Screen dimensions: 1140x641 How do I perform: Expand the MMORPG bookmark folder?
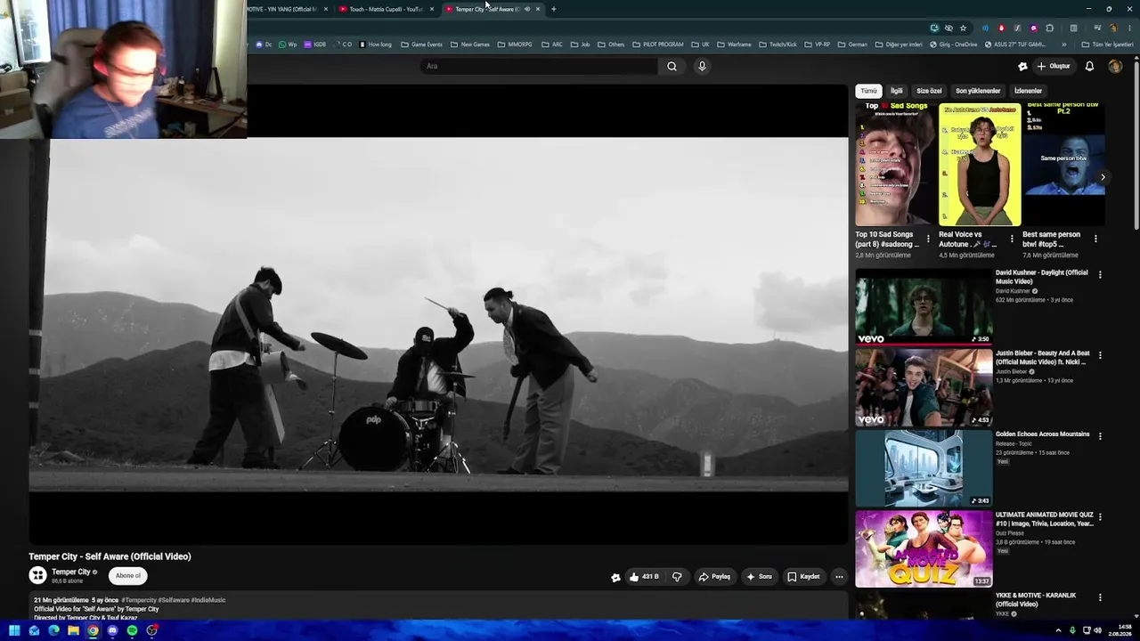515,45
